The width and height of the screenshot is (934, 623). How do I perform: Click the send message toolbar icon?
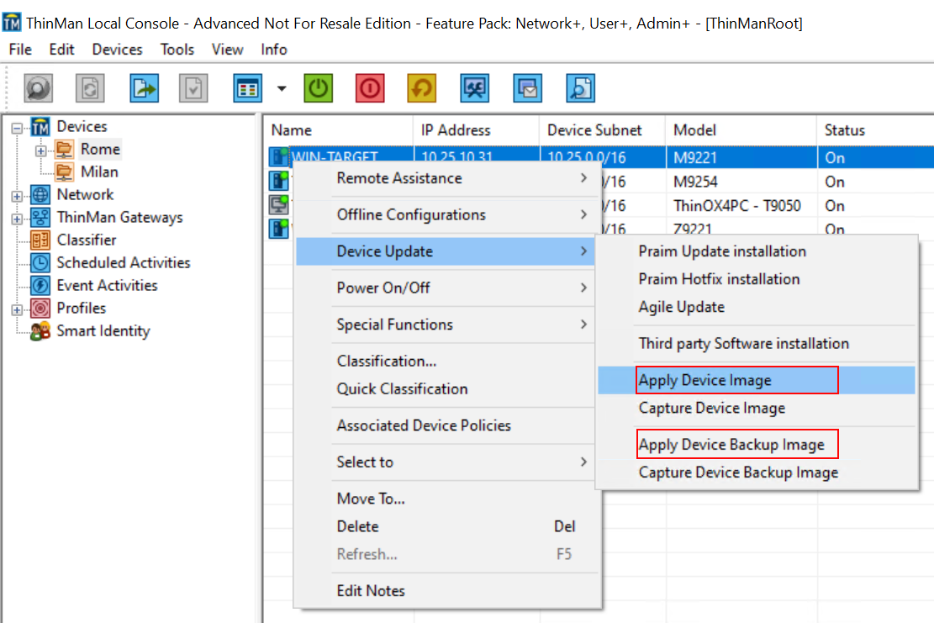coord(528,89)
